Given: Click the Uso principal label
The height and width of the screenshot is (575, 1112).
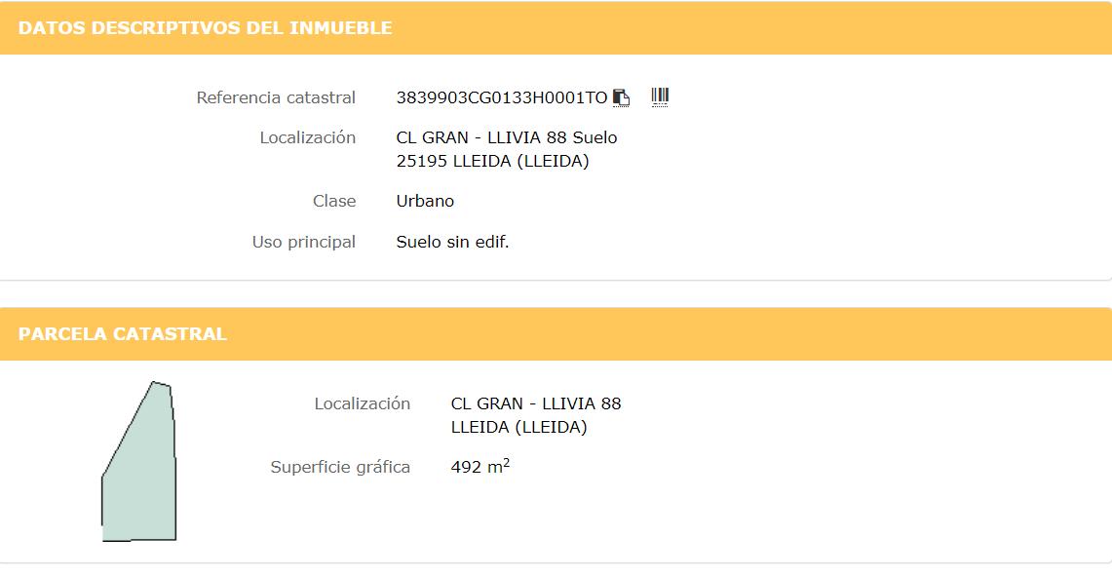Looking at the screenshot, I should click(x=303, y=243).
